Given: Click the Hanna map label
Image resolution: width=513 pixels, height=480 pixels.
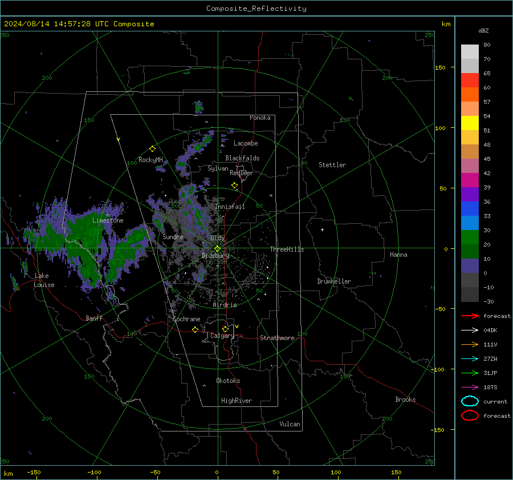Looking at the screenshot, I should [398, 255].
